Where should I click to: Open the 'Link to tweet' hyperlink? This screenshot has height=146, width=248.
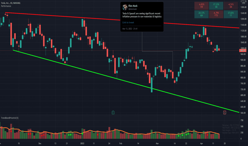tap(128, 22)
